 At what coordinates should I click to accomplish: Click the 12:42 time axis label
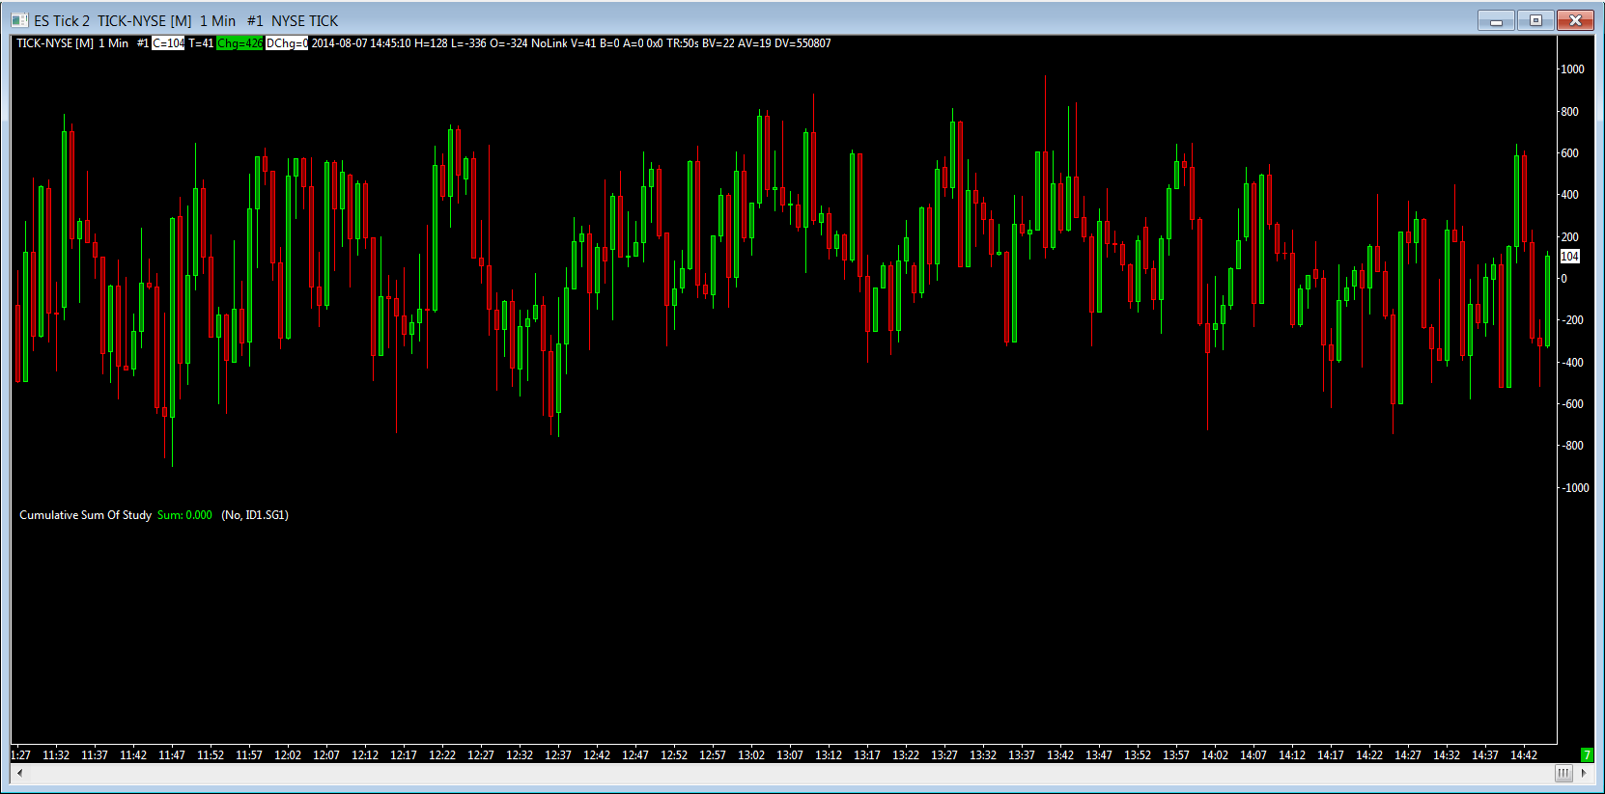pos(597,755)
